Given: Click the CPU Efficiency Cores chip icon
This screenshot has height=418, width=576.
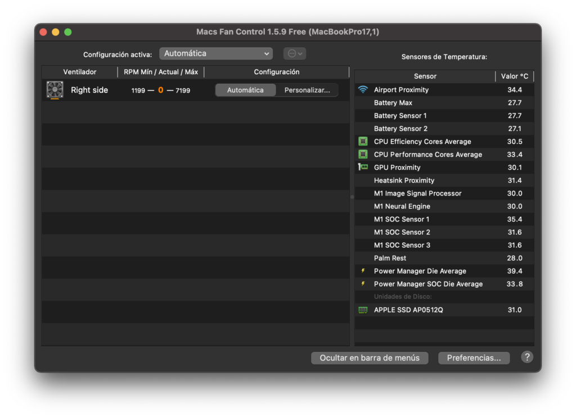Looking at the screenshot, I should (363, 142).
